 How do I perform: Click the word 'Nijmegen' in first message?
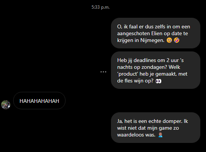point(152,40)
